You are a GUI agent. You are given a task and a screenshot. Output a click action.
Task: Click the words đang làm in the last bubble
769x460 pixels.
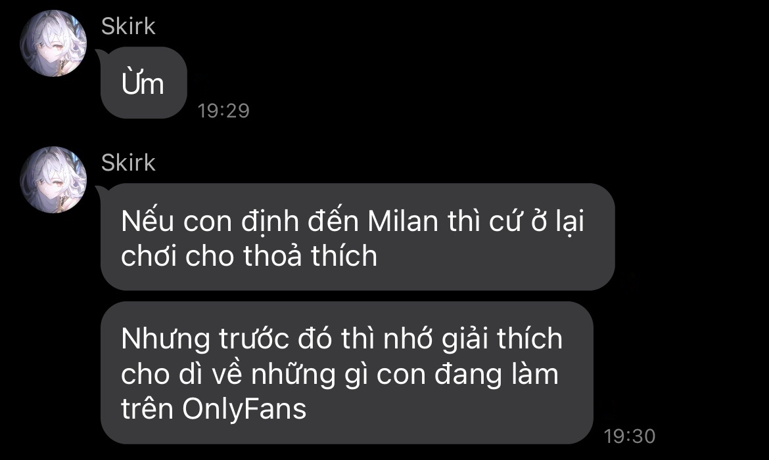click(496, 375)
